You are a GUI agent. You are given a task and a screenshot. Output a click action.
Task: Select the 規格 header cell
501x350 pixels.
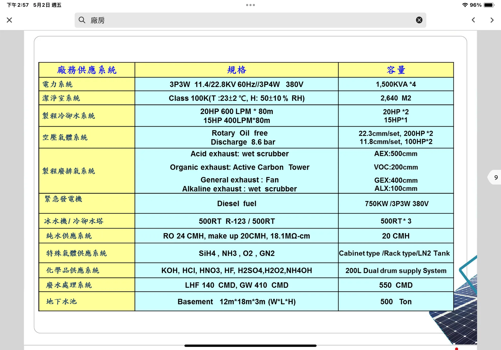237,70
